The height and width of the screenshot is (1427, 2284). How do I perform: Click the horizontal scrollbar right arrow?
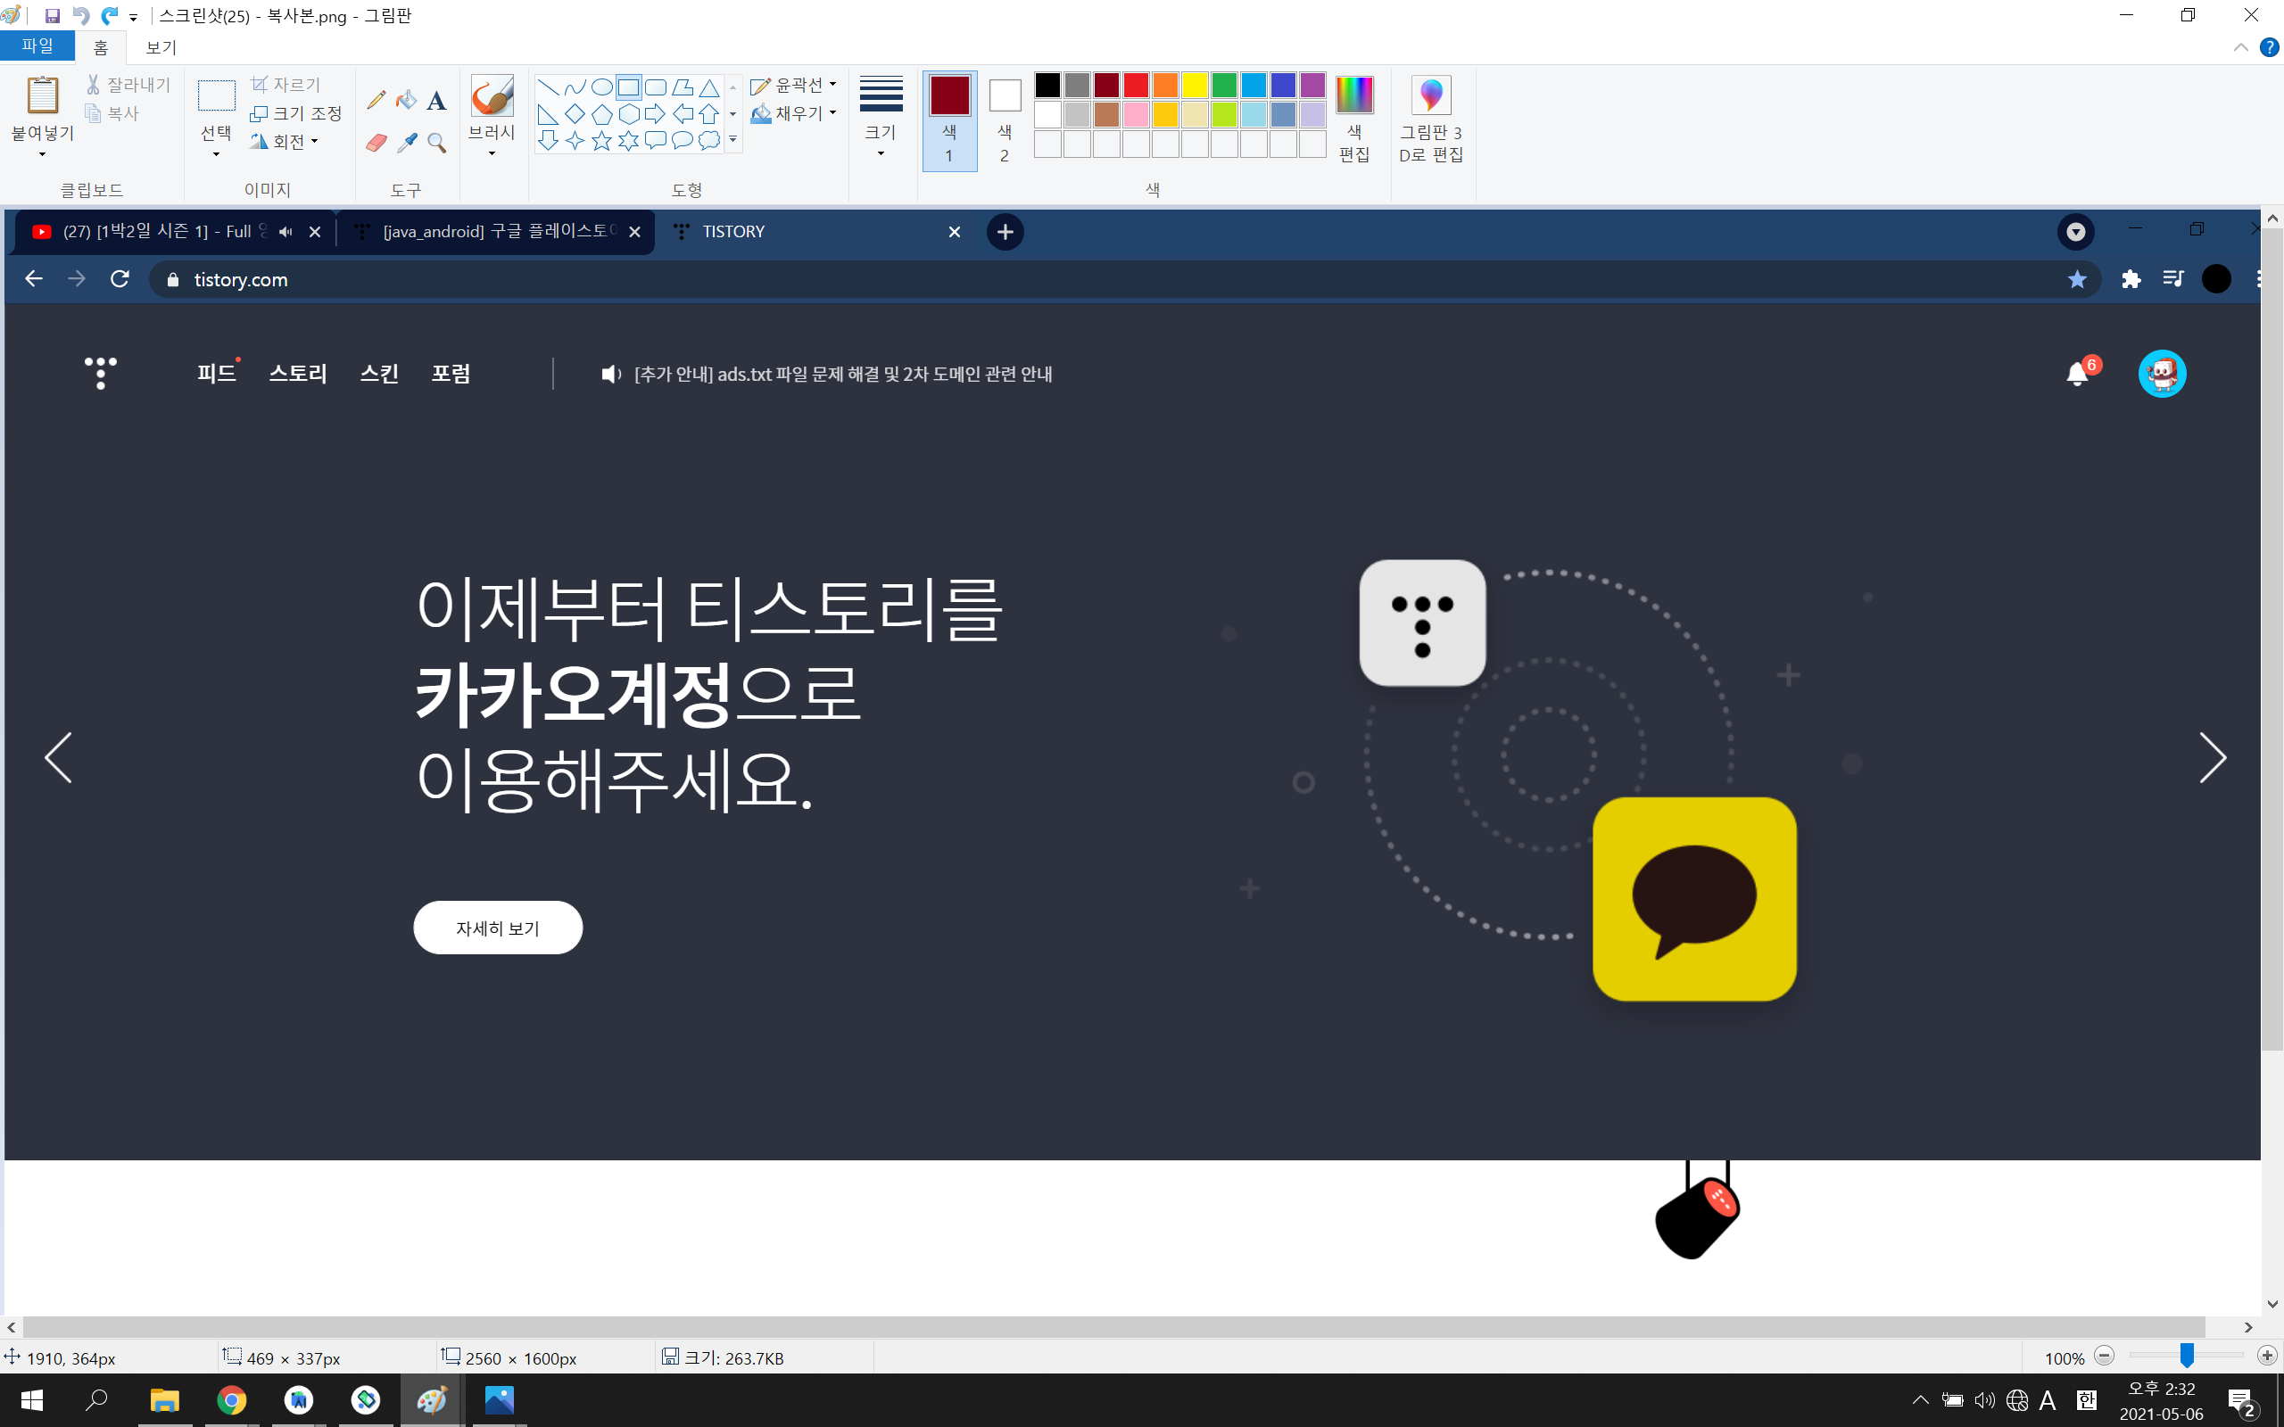[x=2249, y=1327]
